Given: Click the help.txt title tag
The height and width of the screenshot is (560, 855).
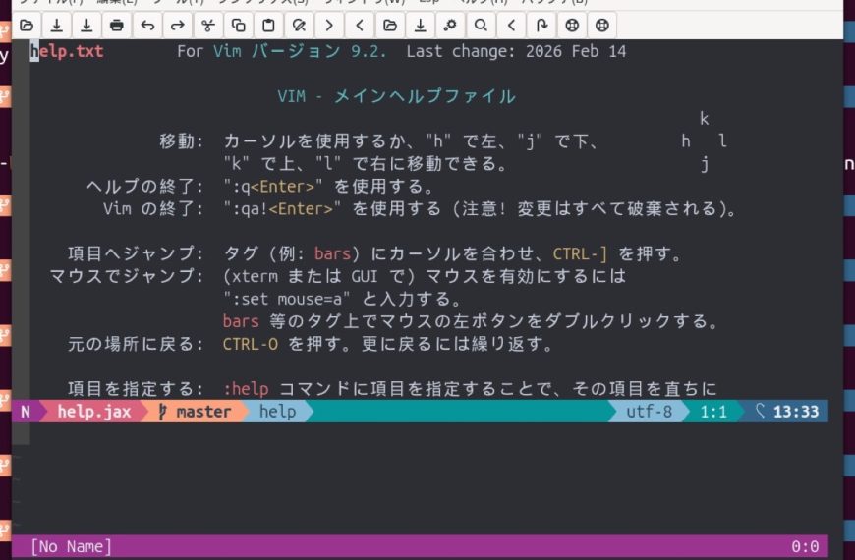Looking at the screenshot, I should 67,51.
